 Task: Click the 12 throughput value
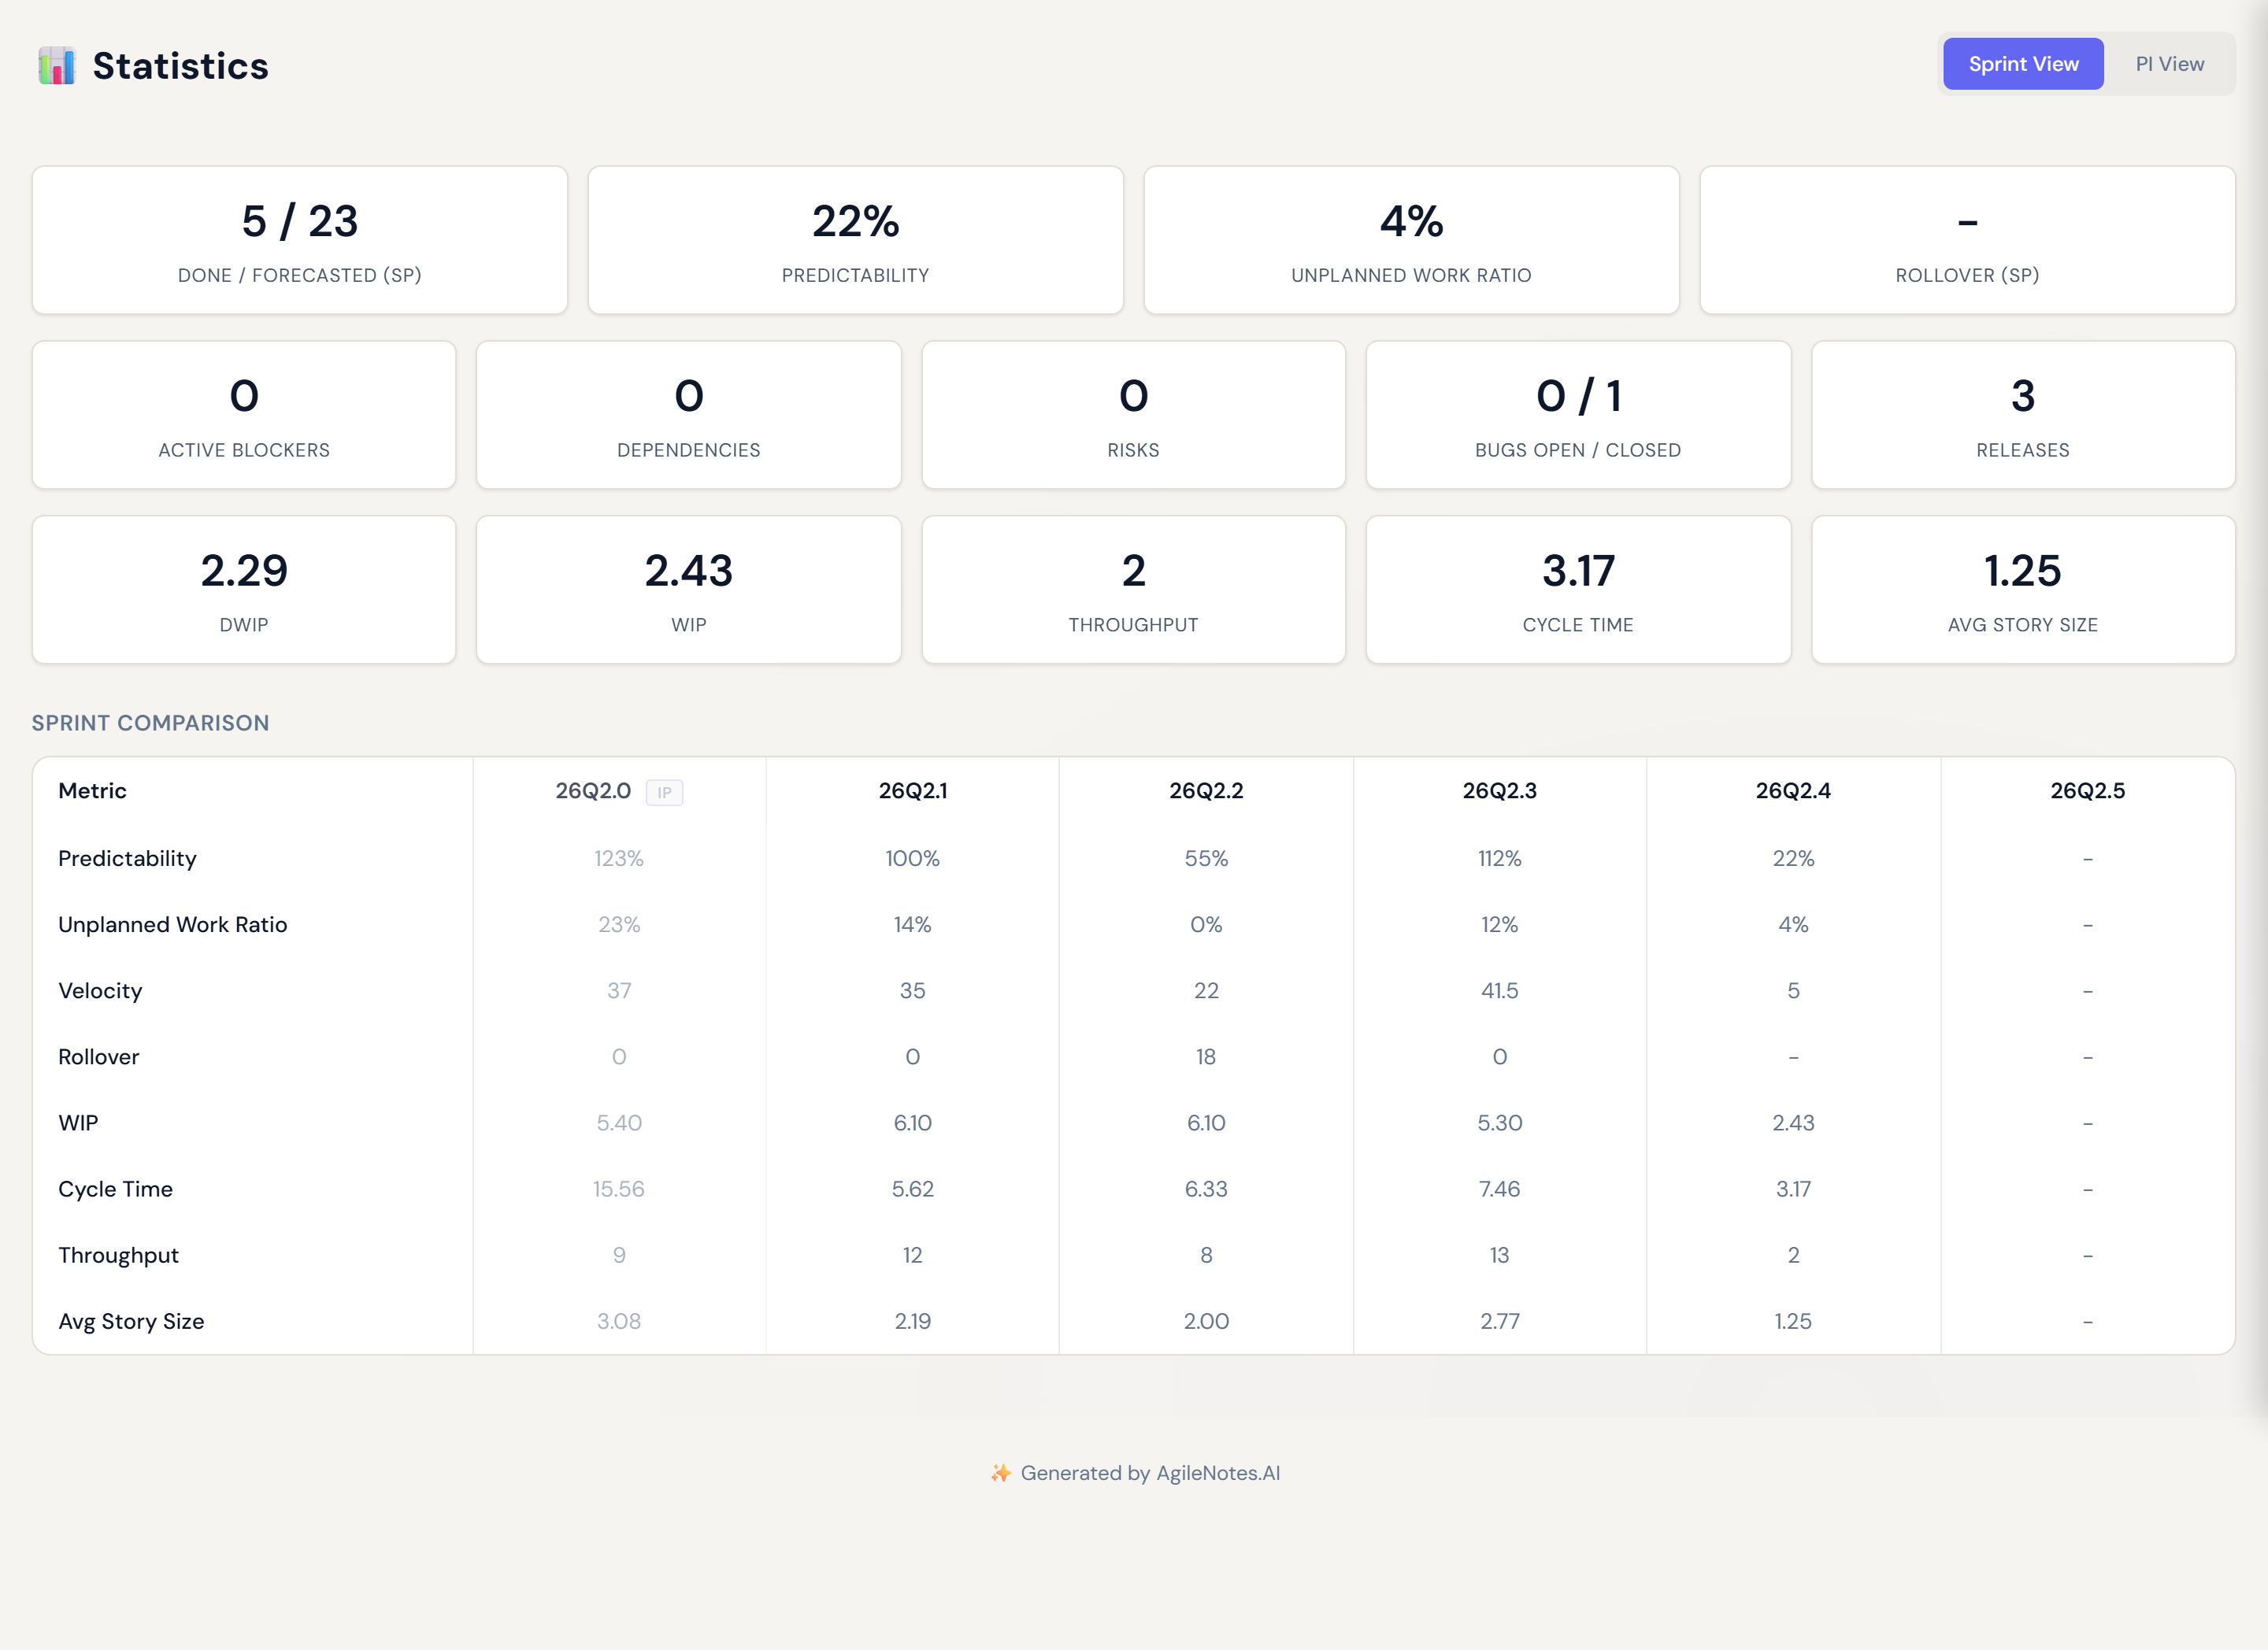913,1256
